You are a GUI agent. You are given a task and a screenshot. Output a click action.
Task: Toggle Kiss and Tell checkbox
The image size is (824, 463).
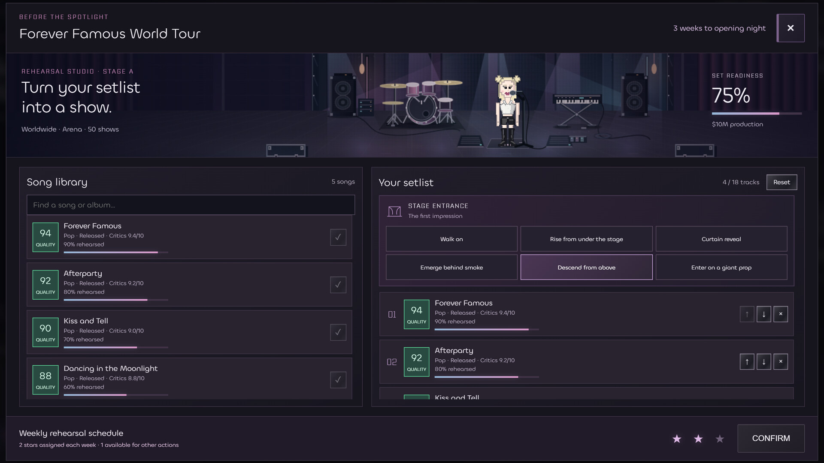click(x=338, y=332)
